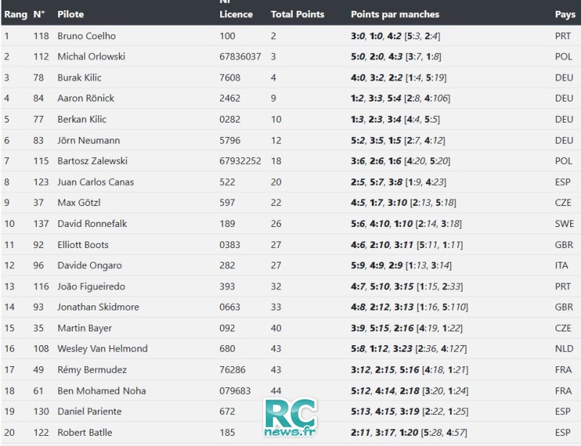The width and height of the screenshot is (581, 446).
Task: Click the Points par manches header
Action: point(395,15)
